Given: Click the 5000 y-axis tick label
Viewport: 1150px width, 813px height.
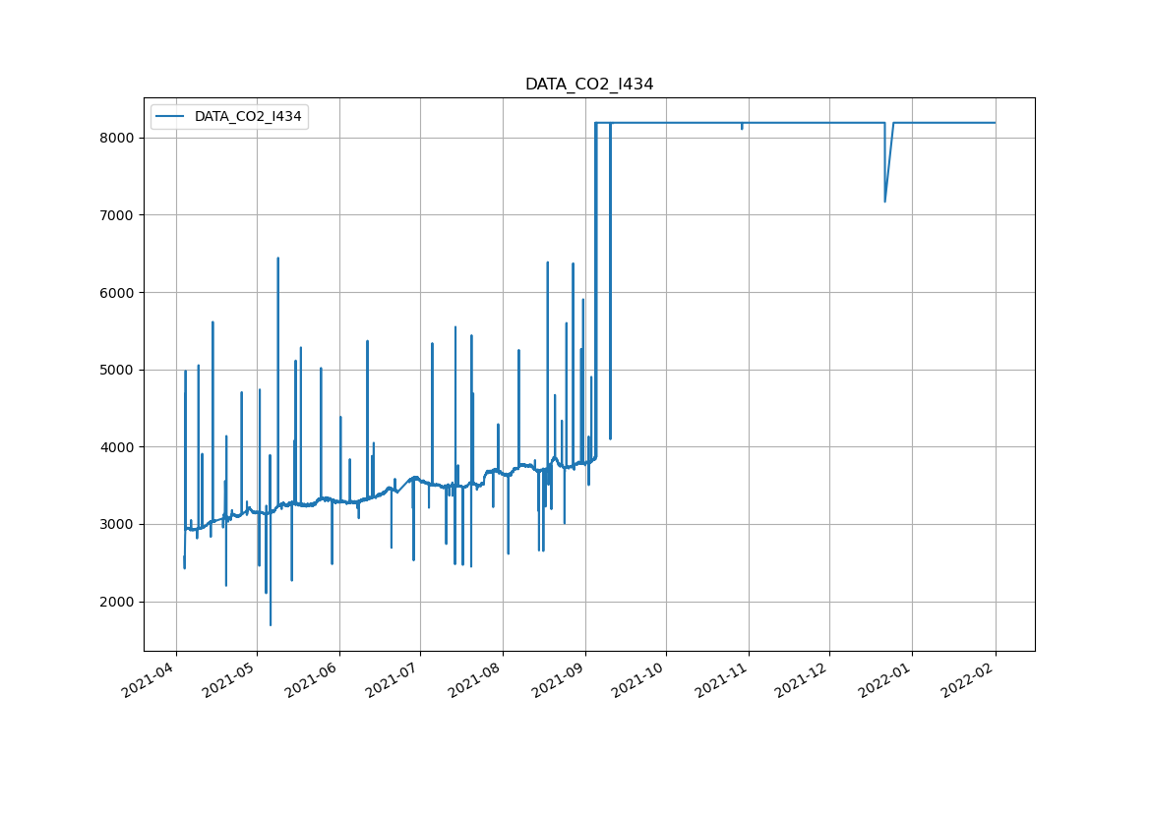Looking at the screenshot, I should tap(118, 370).
